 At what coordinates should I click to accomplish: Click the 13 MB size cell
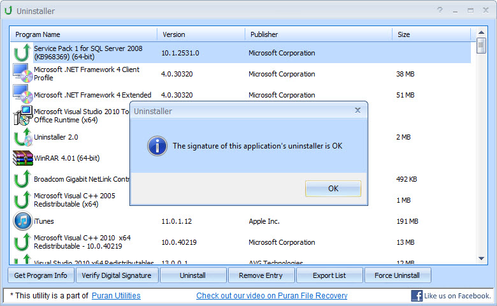[x=405, y=242]
